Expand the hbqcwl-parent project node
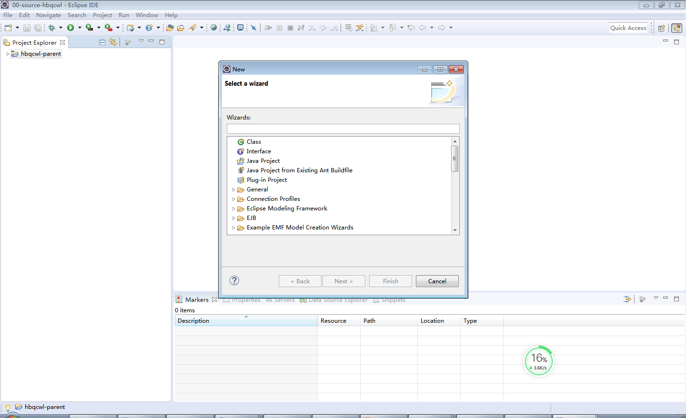 tap(8, 54)
